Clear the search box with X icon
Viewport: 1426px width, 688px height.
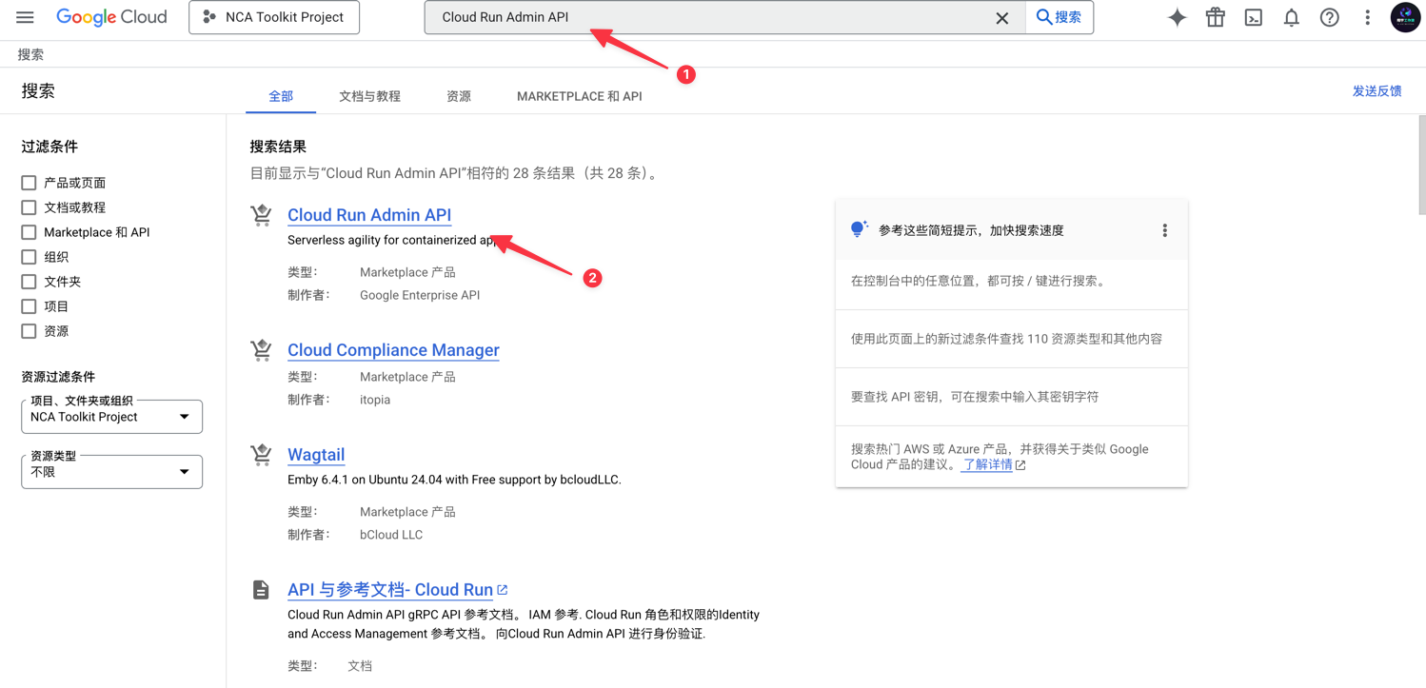point(1001,18)
